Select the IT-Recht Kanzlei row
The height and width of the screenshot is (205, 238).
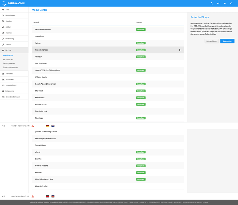[x=108, y=77]
